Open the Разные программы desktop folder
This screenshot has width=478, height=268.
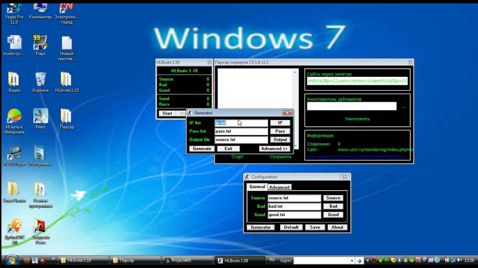pos(40,195)
